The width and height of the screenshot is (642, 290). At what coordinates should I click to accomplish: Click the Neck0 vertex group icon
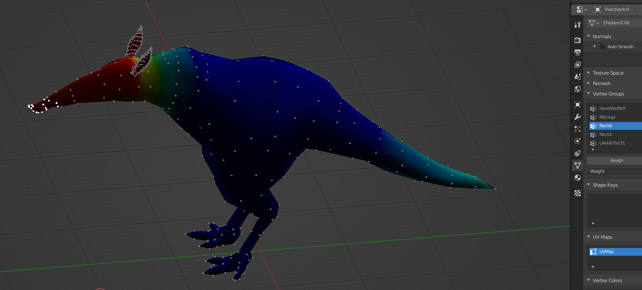(593, 126)
